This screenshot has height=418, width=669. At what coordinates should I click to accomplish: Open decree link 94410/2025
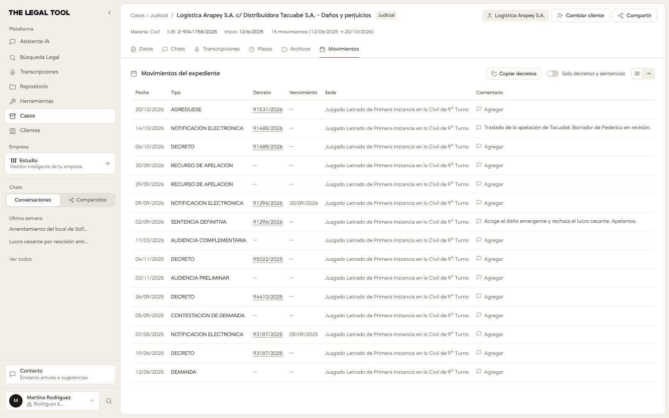(x=268, y=297)
